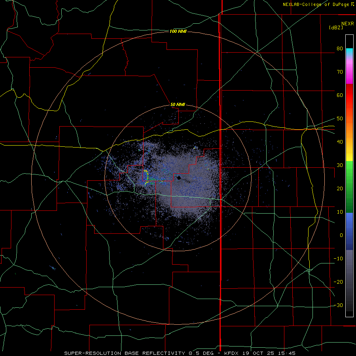
Task: Click the 30 dBZ legend value
Action: coord(340,165)
